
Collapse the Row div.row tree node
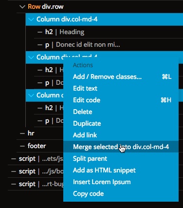[x=22, y=7]
